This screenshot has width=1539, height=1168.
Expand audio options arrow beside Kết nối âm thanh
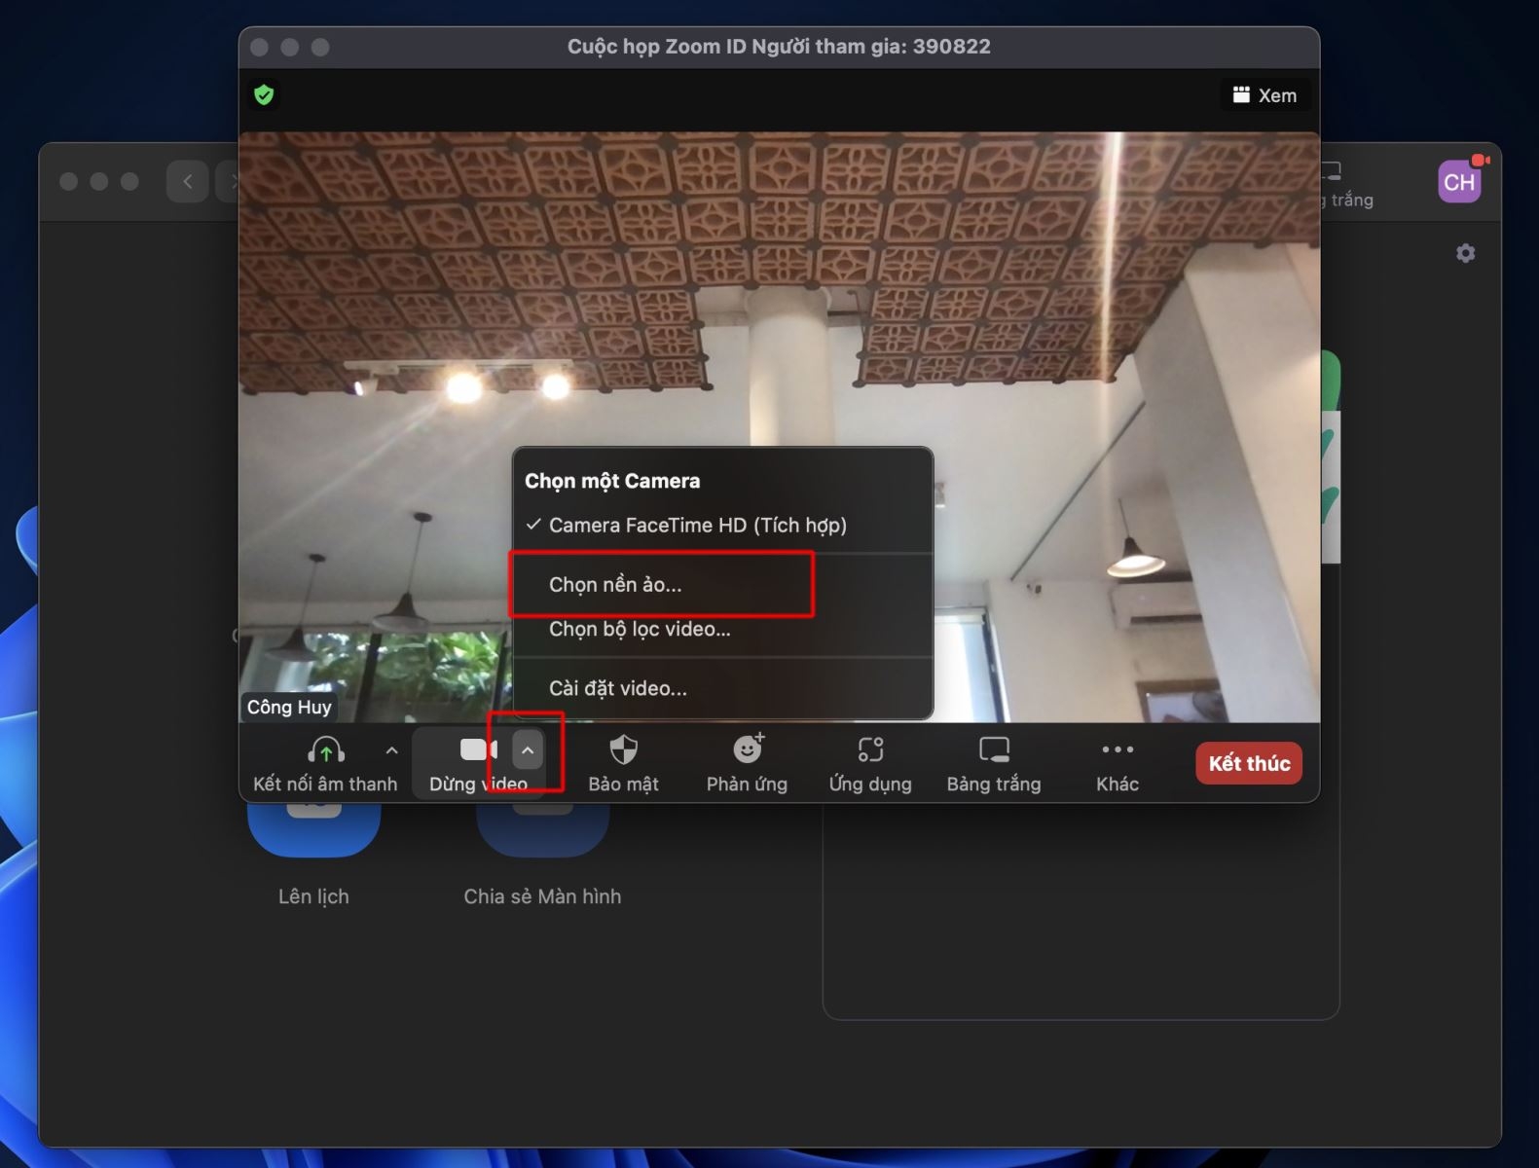(391, 750)
